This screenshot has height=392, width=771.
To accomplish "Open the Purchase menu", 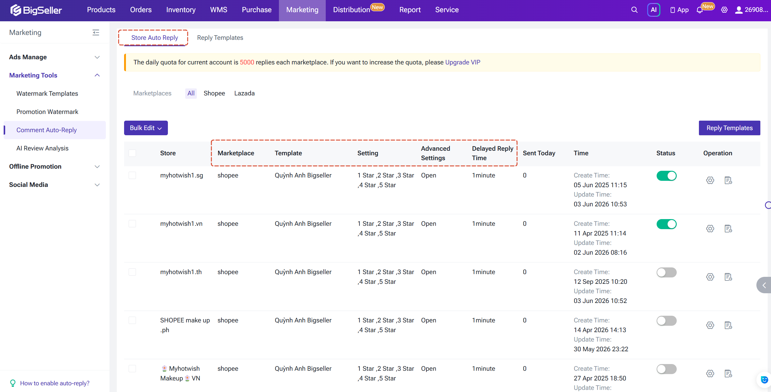I will (x=257, y=10).
